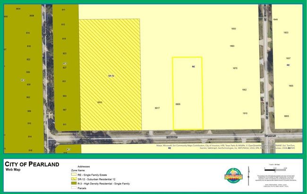Click the Parcels legend symbol
The width and height of the screenshot is (307, 194).
(x=73, y=187)
